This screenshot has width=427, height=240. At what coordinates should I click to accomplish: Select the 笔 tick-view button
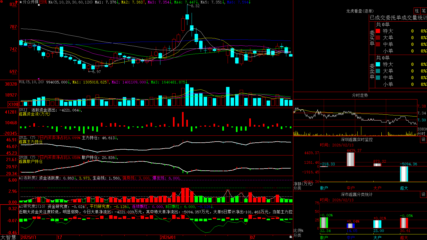coord(424,11)
